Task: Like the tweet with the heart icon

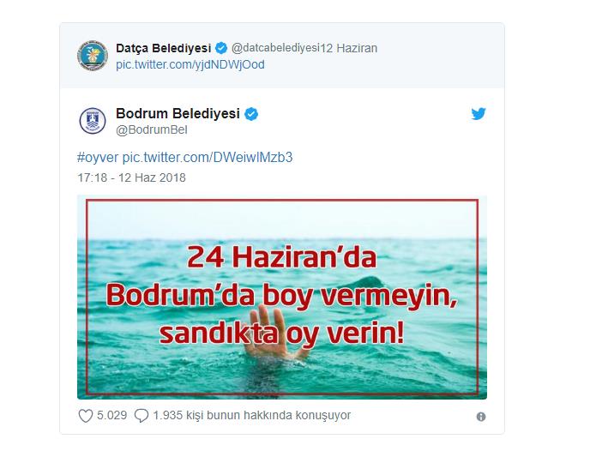Action: pyautogui.click(x=86, y=416)
